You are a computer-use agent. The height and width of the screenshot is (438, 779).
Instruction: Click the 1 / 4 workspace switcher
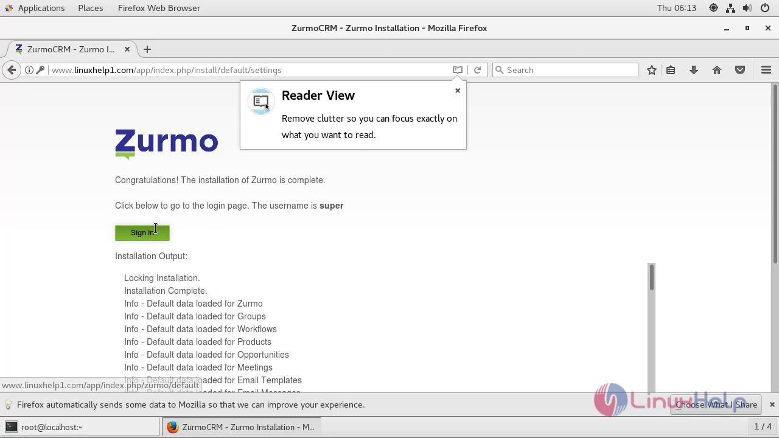point(763,427)
